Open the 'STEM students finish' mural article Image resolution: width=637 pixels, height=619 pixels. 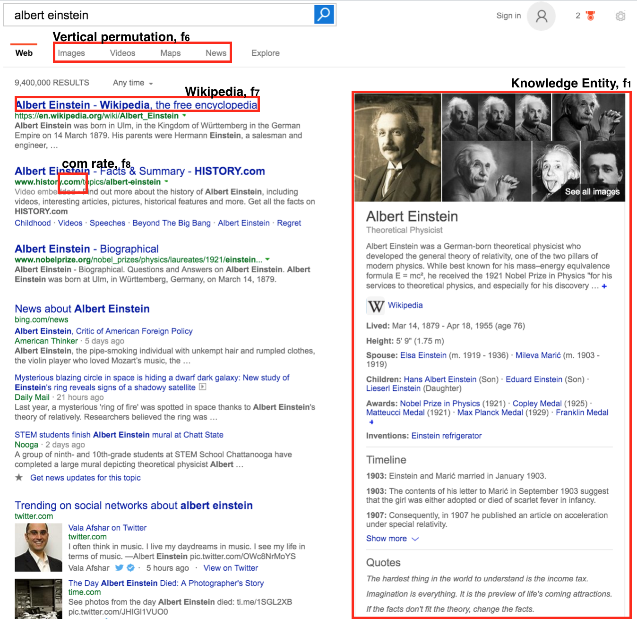(119, 435)
